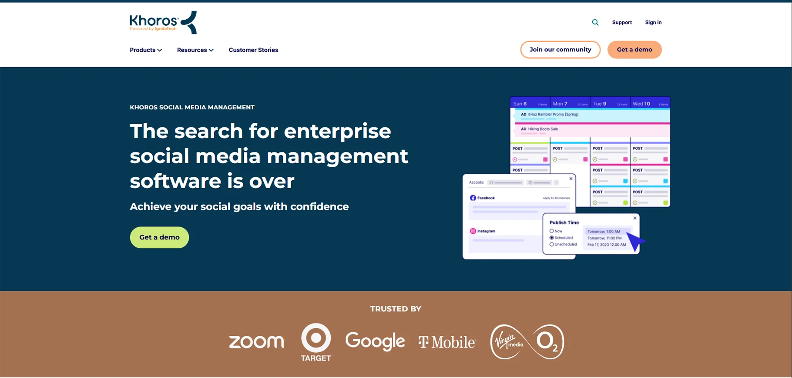Click the green Get a demo button

[x=159, y=237]
